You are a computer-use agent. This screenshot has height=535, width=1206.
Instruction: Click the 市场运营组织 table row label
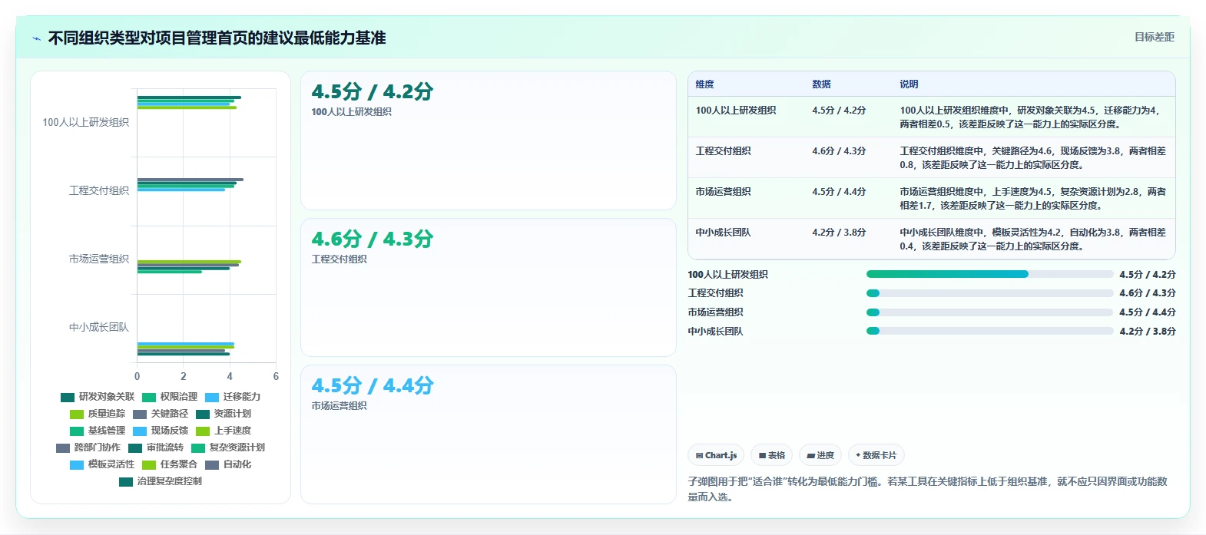(724, 192)
